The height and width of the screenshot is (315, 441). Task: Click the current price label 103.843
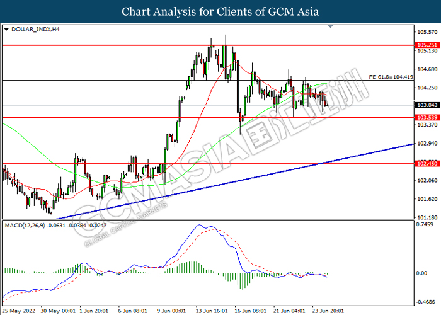427,105
